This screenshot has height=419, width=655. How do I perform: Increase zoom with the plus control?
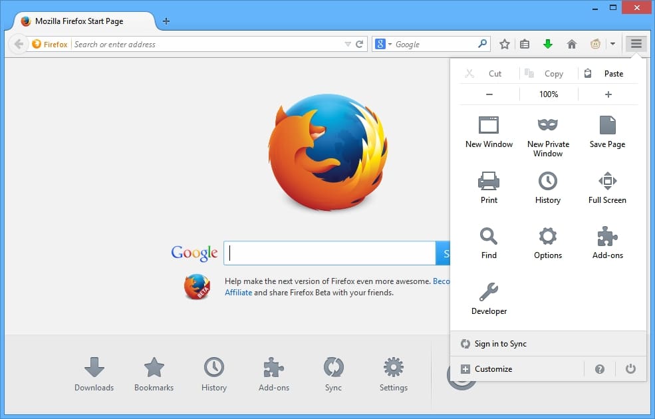click(607, 94)
